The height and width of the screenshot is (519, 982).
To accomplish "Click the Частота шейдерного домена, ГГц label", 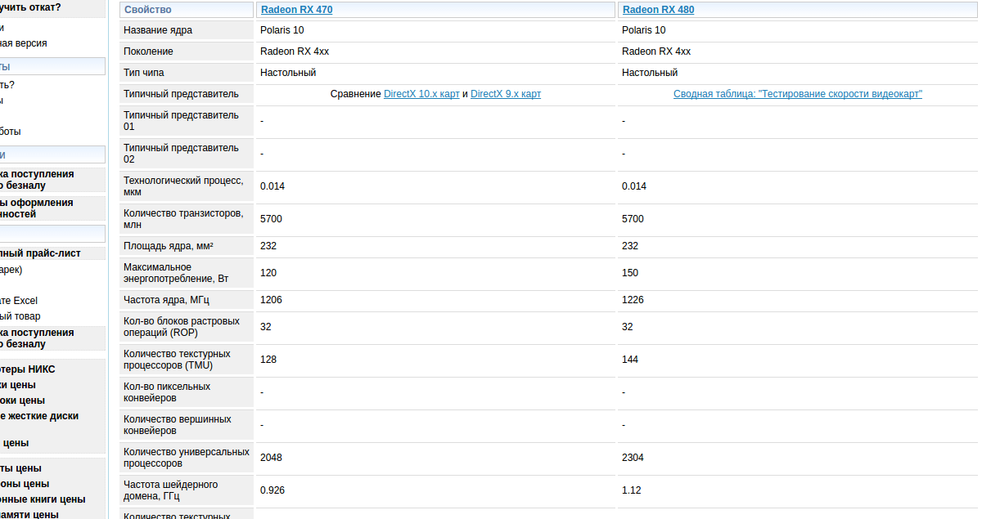I will tap(171, 490).
